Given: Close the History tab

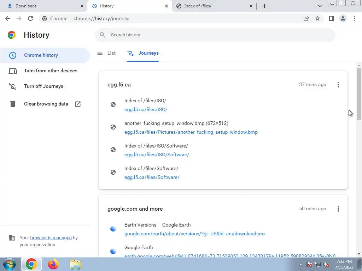Looking at the screenshot, I should tap(167, 6).
